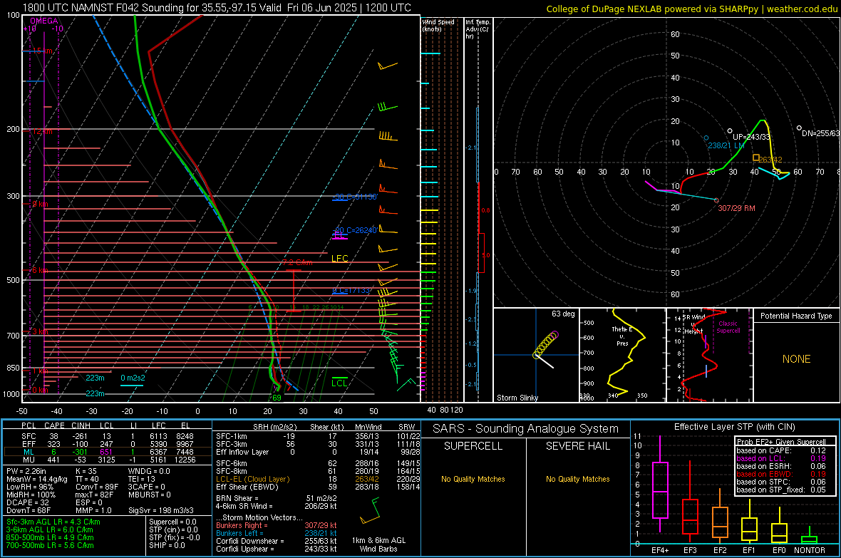Click the -30 C=31130 level label
Screen dimensions: 841x558
click(x=354, y=197)
